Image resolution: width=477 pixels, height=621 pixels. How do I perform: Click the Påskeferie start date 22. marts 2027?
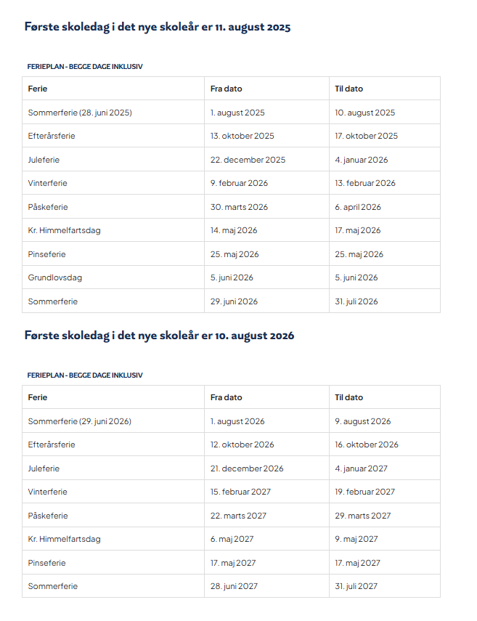click(x=238, y=516)
